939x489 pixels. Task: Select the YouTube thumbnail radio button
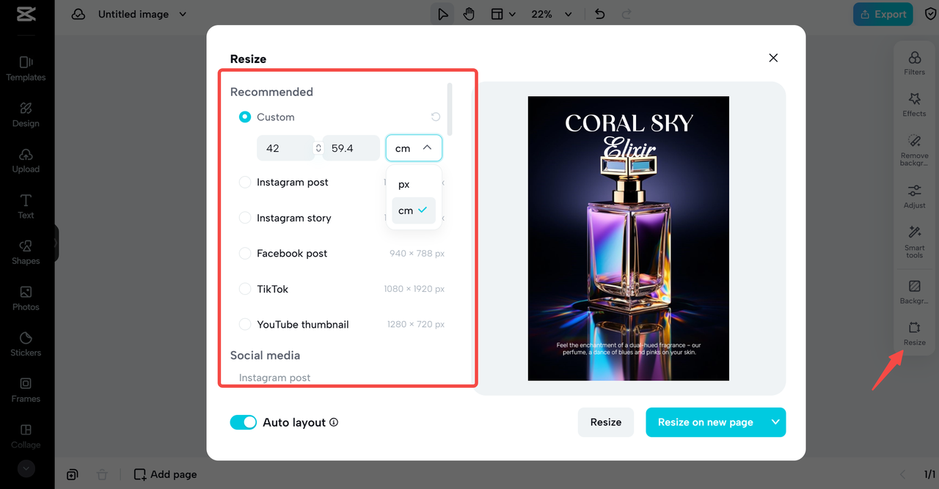click(x=245, y=324)
